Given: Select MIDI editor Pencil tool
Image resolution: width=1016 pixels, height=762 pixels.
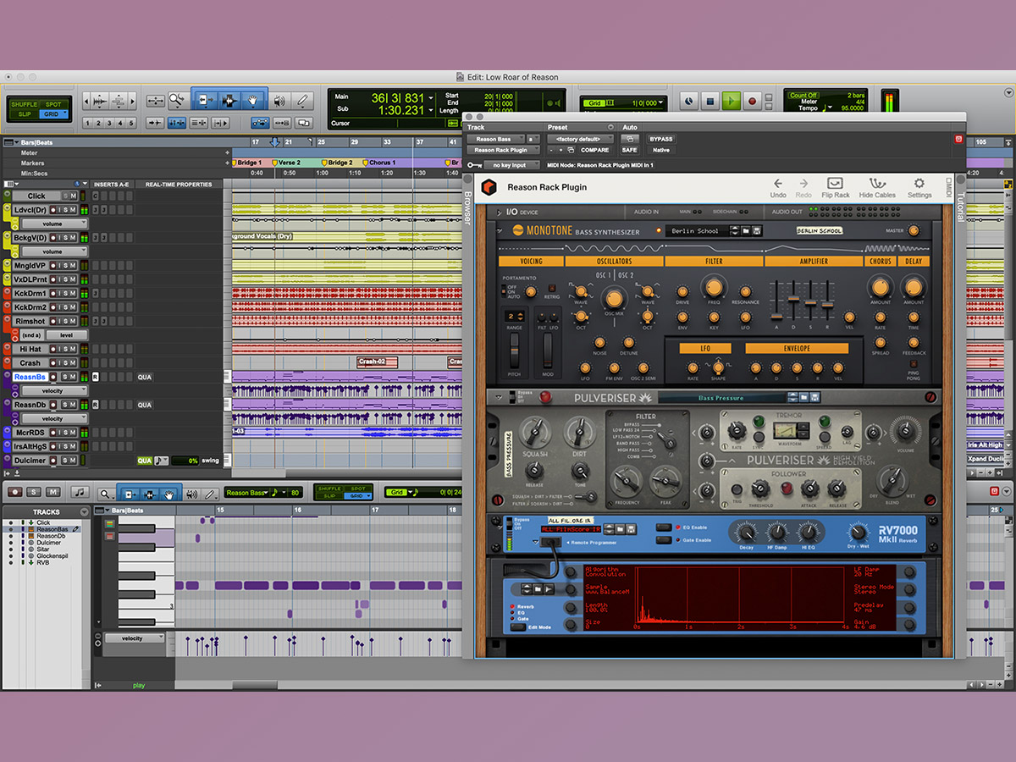Looking at the screenshot, I should point(208,493).
